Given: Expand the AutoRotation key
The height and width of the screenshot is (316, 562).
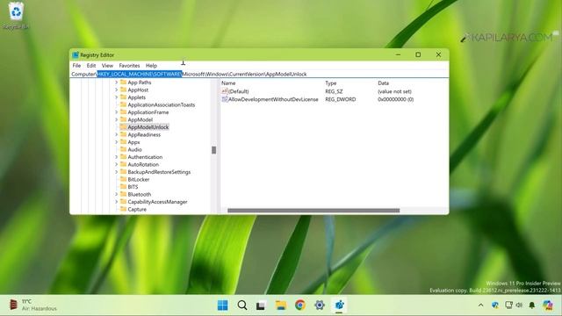Looking at the screenshot, I should [x=117, y=164].
